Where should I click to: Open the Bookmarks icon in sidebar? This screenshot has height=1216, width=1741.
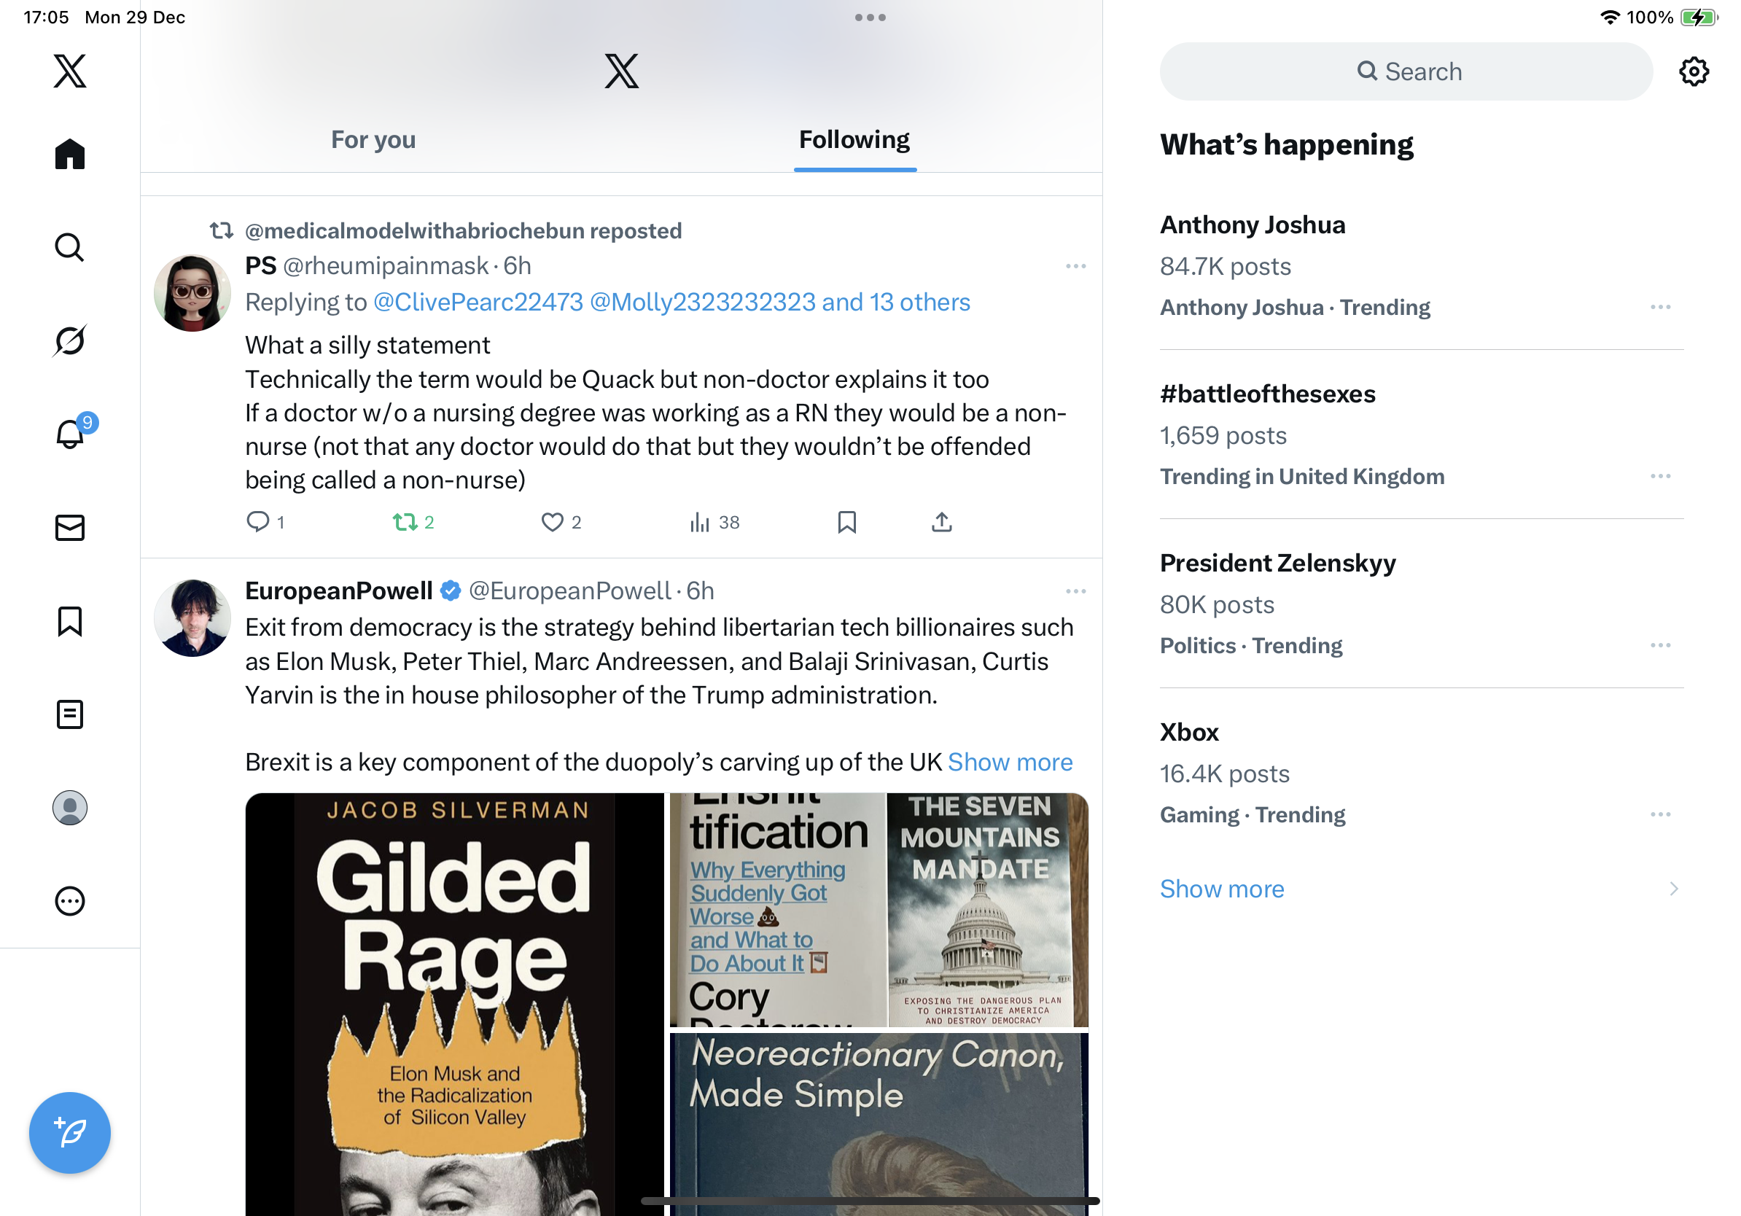(x=70, y=621)
